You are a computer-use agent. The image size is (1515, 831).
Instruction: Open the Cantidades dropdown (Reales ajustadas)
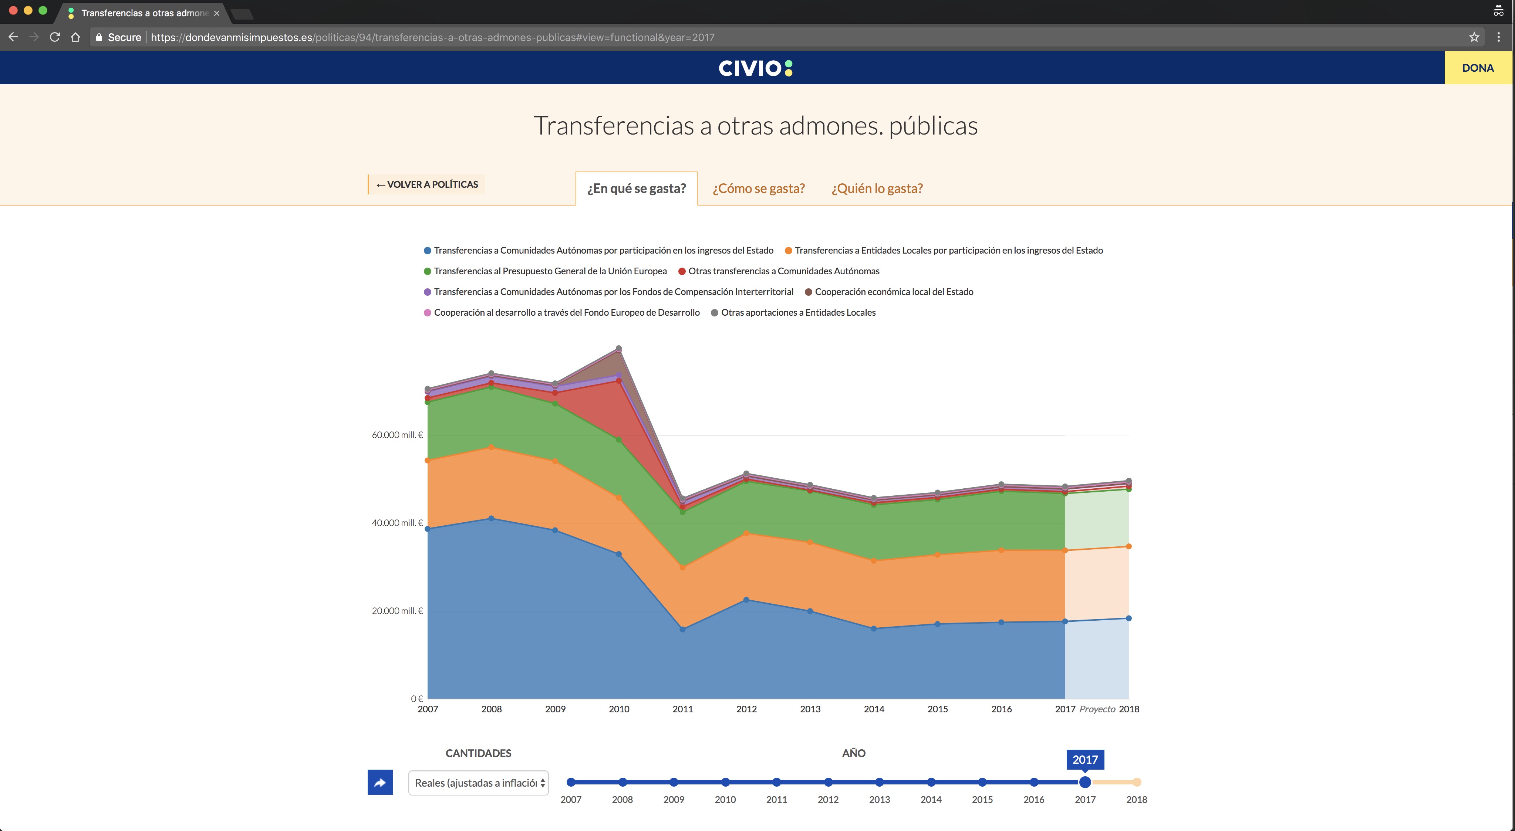click(x=479, y=783)
